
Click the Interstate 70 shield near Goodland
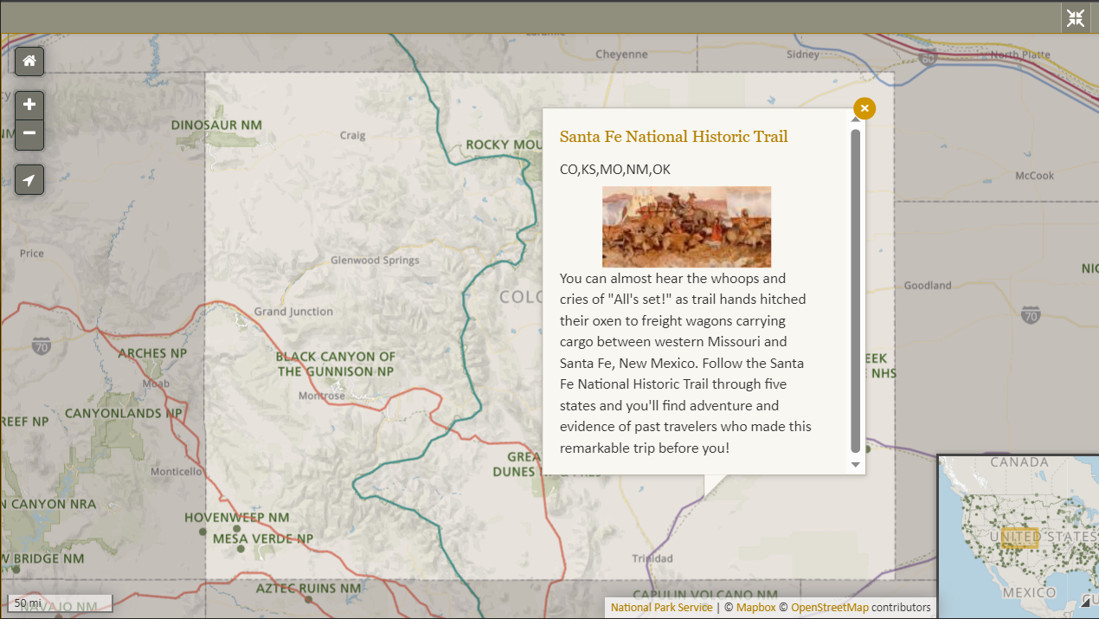click(x=1031, y=314)
